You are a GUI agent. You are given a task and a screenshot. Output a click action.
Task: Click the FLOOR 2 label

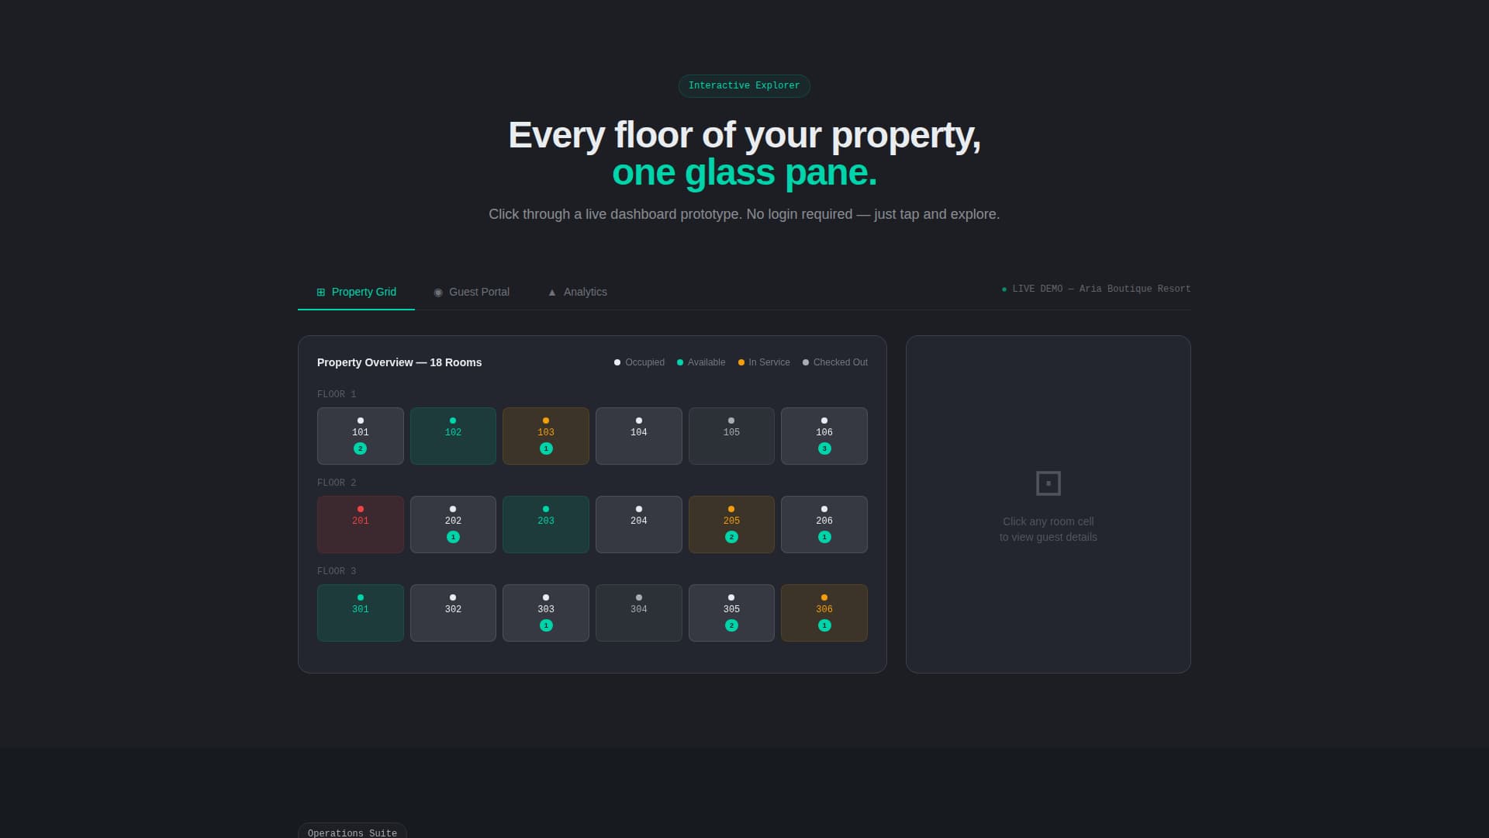tap(337, 483)
